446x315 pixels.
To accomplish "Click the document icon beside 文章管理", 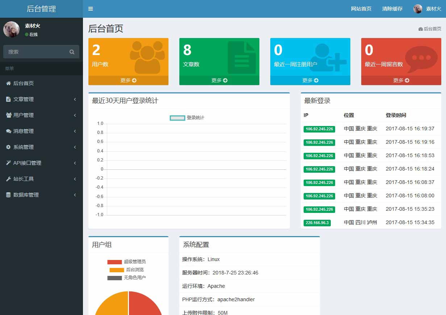I will (x=8, y=99).
